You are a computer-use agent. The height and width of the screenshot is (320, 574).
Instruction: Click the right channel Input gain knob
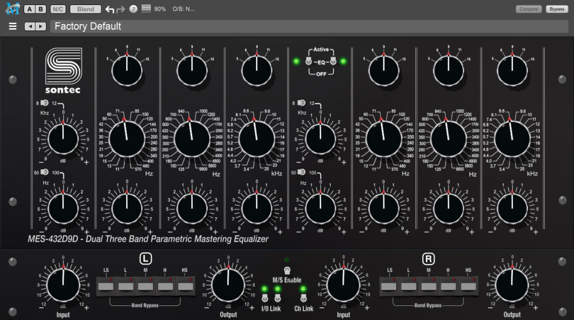pos(344,286)
